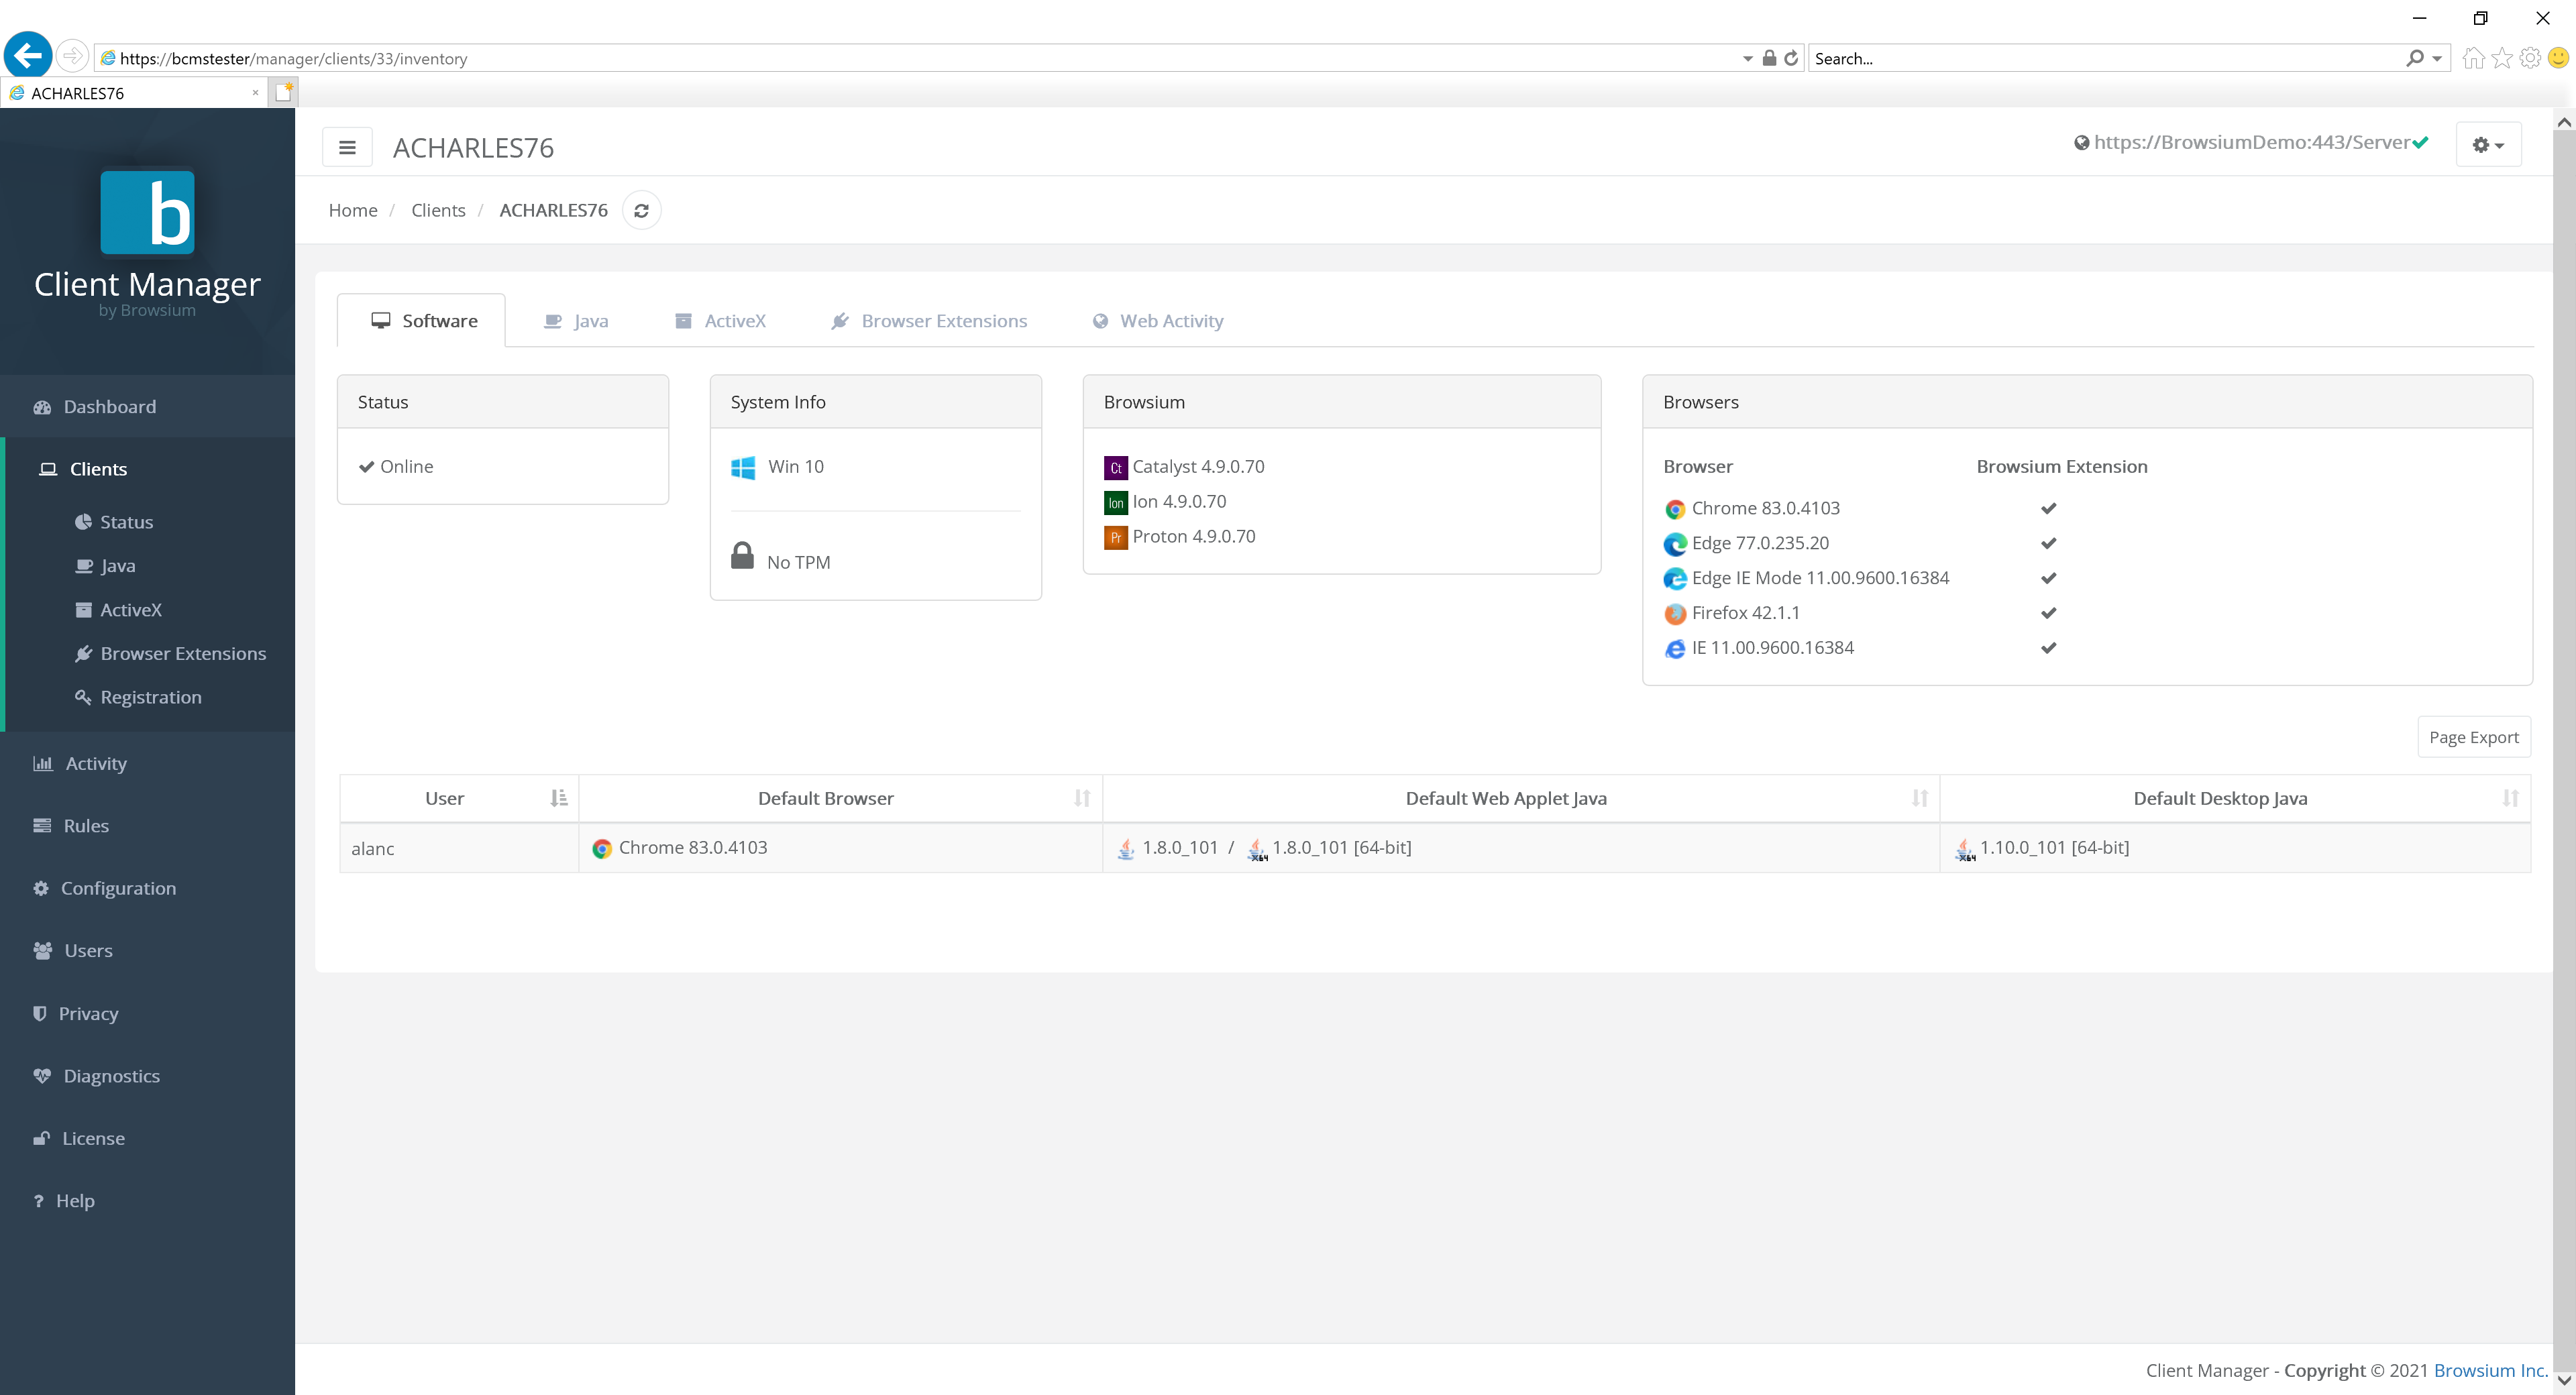Open the Help sidebar item
The height and width of the screenshot is (1395, 2576).
point(148,1201)
